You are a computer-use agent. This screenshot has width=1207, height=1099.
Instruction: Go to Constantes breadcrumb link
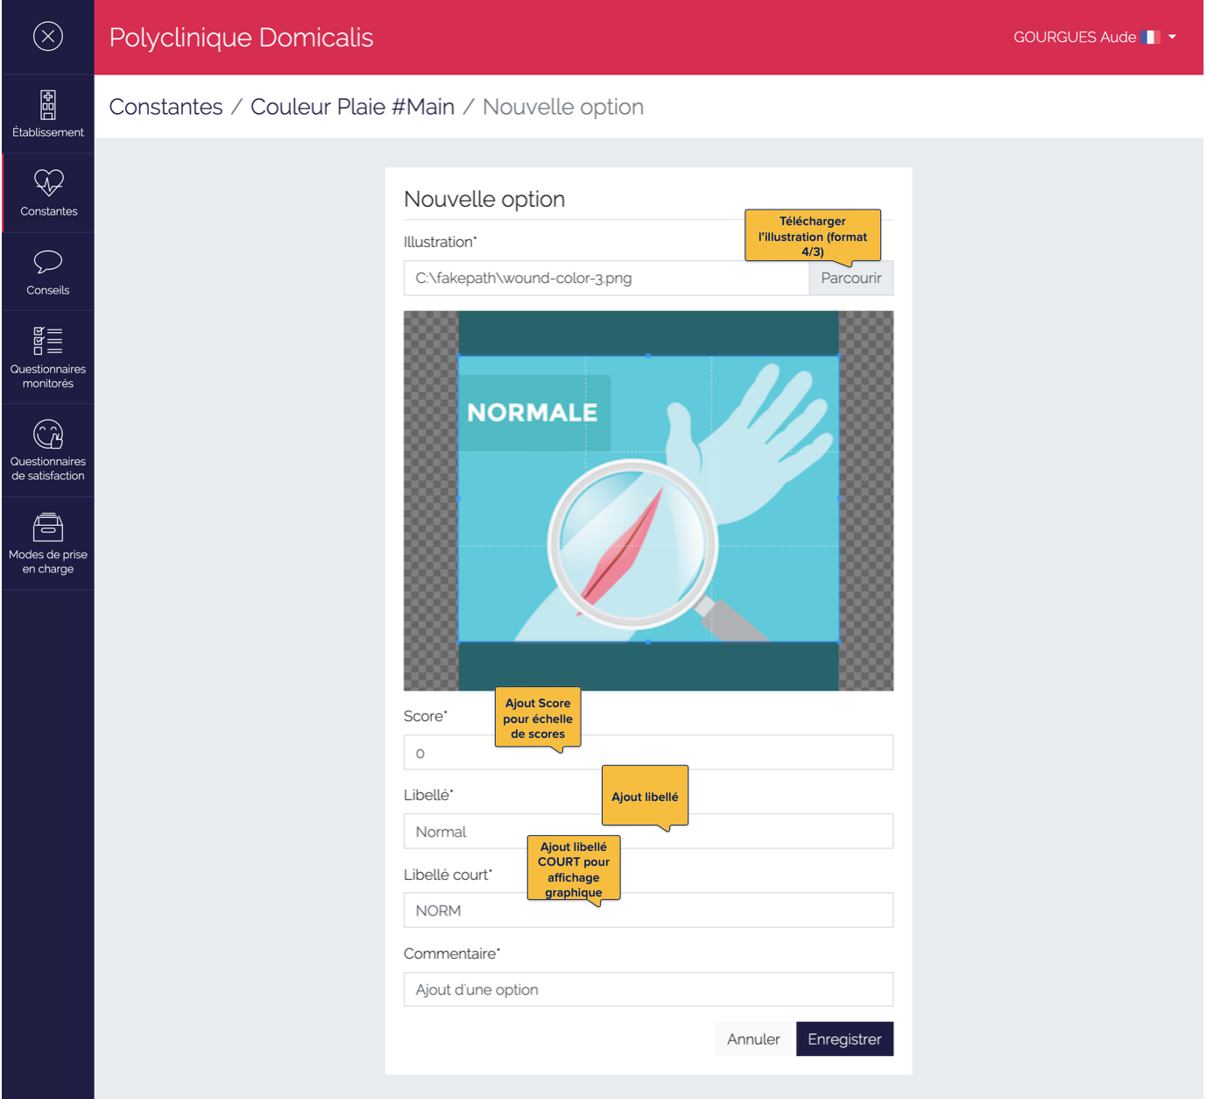click(x=166, y=107)
